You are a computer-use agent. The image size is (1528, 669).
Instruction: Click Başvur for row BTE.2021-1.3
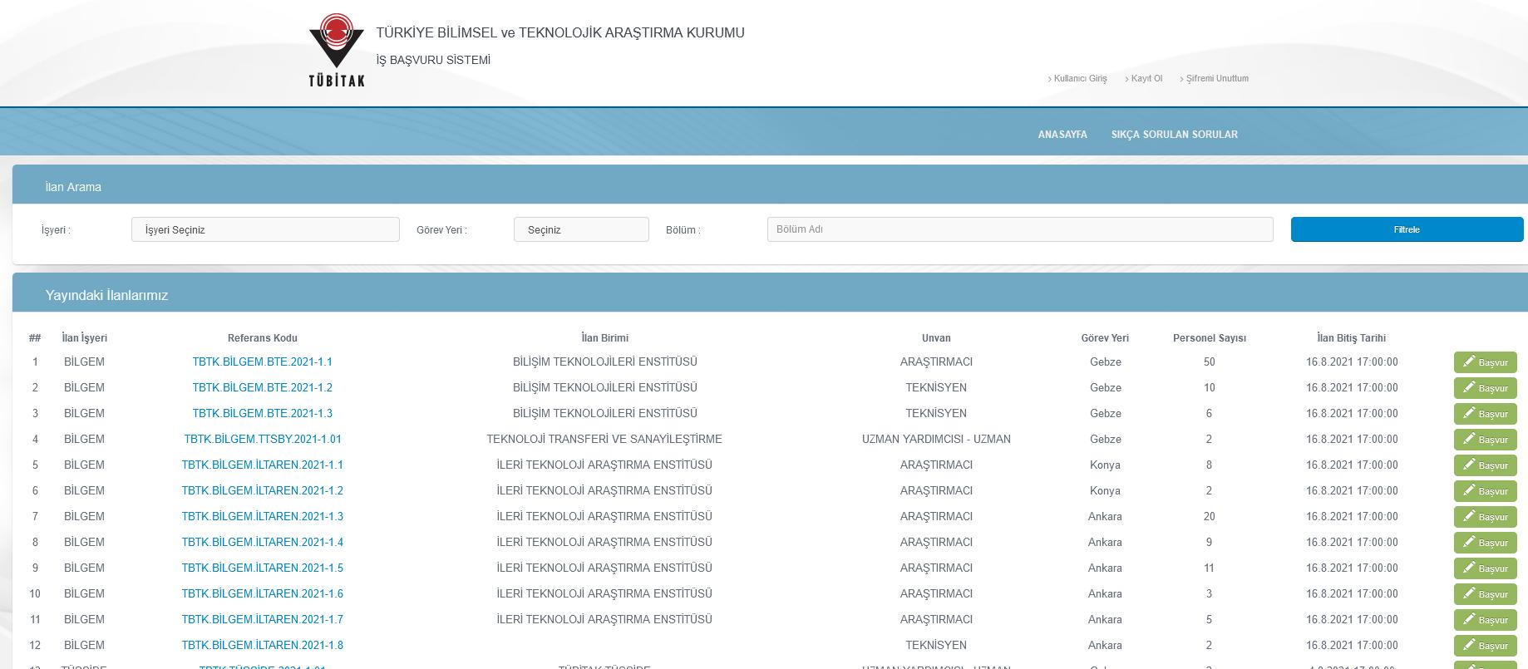pos(1486,414)
